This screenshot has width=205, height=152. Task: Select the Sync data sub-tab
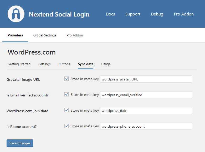pyautogui.click(x=85, y=64)
